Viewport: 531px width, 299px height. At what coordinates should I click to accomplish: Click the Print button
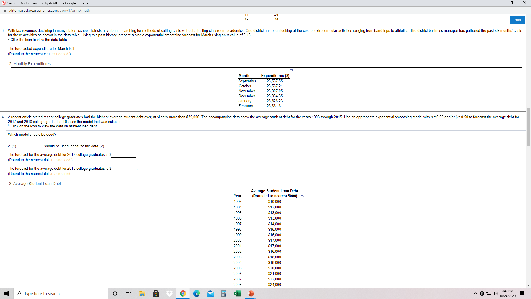(x=517, y=20)
